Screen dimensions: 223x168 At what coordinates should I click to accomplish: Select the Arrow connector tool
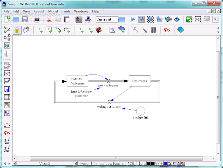58,30
